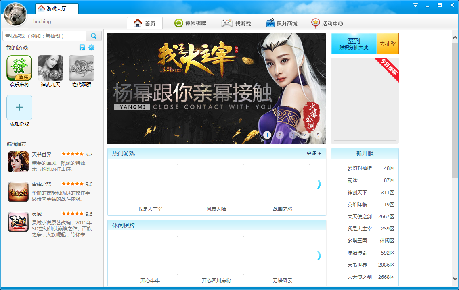Select 多塔三国 休闲区 server row
The image size is (459, 290).
click(371, 240)
